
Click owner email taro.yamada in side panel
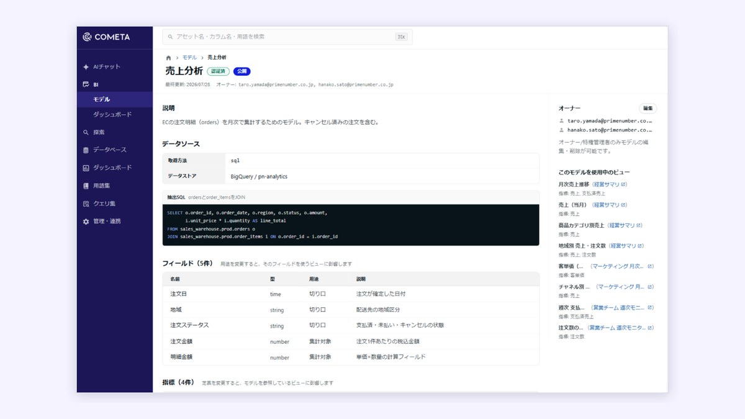point(610,121)
